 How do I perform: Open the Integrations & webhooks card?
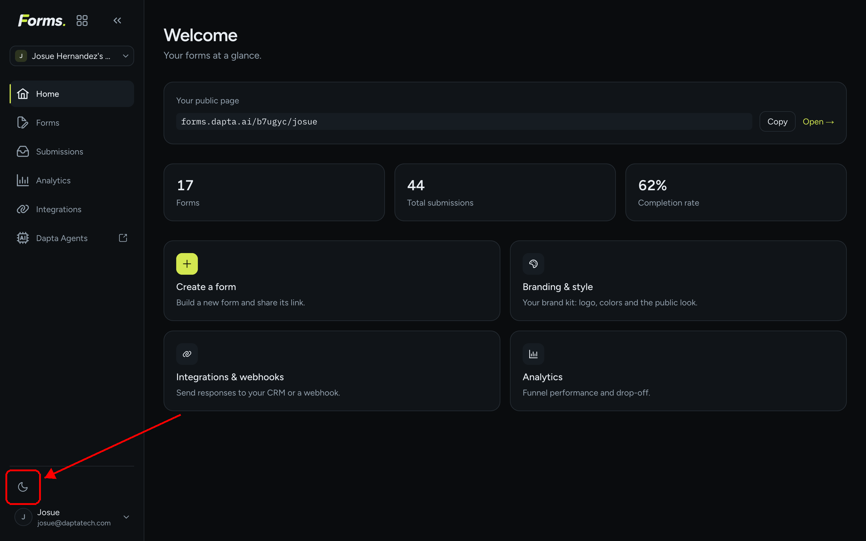point(332,371)
